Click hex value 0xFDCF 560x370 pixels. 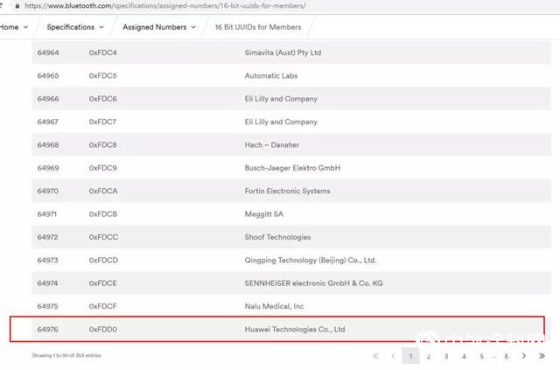(103, 306)
